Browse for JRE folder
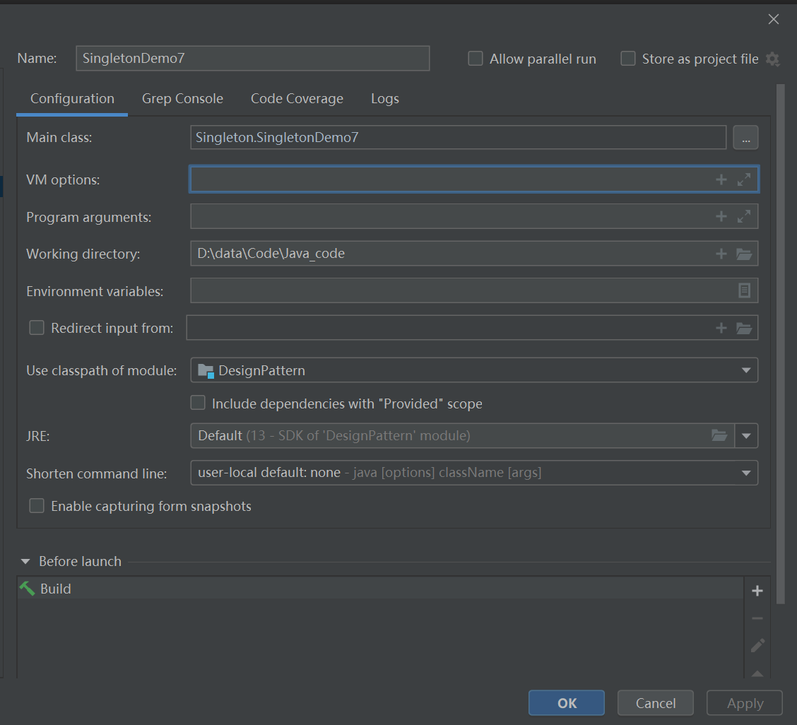This screenshot has width=797, height=725. [x=719, y=436]
